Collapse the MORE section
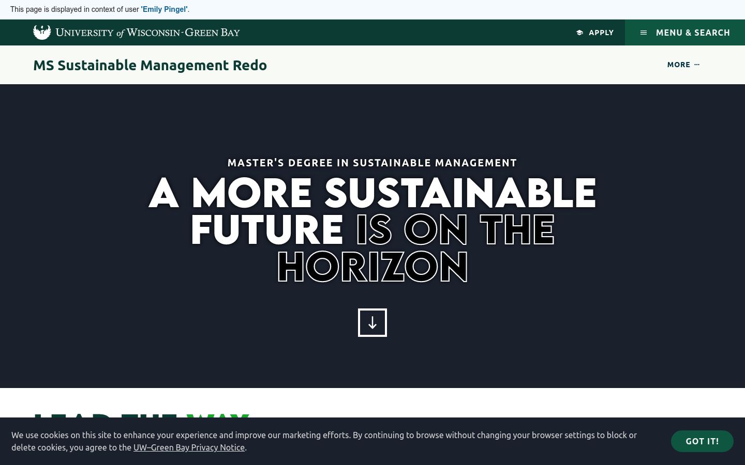 tap(683, 65)
